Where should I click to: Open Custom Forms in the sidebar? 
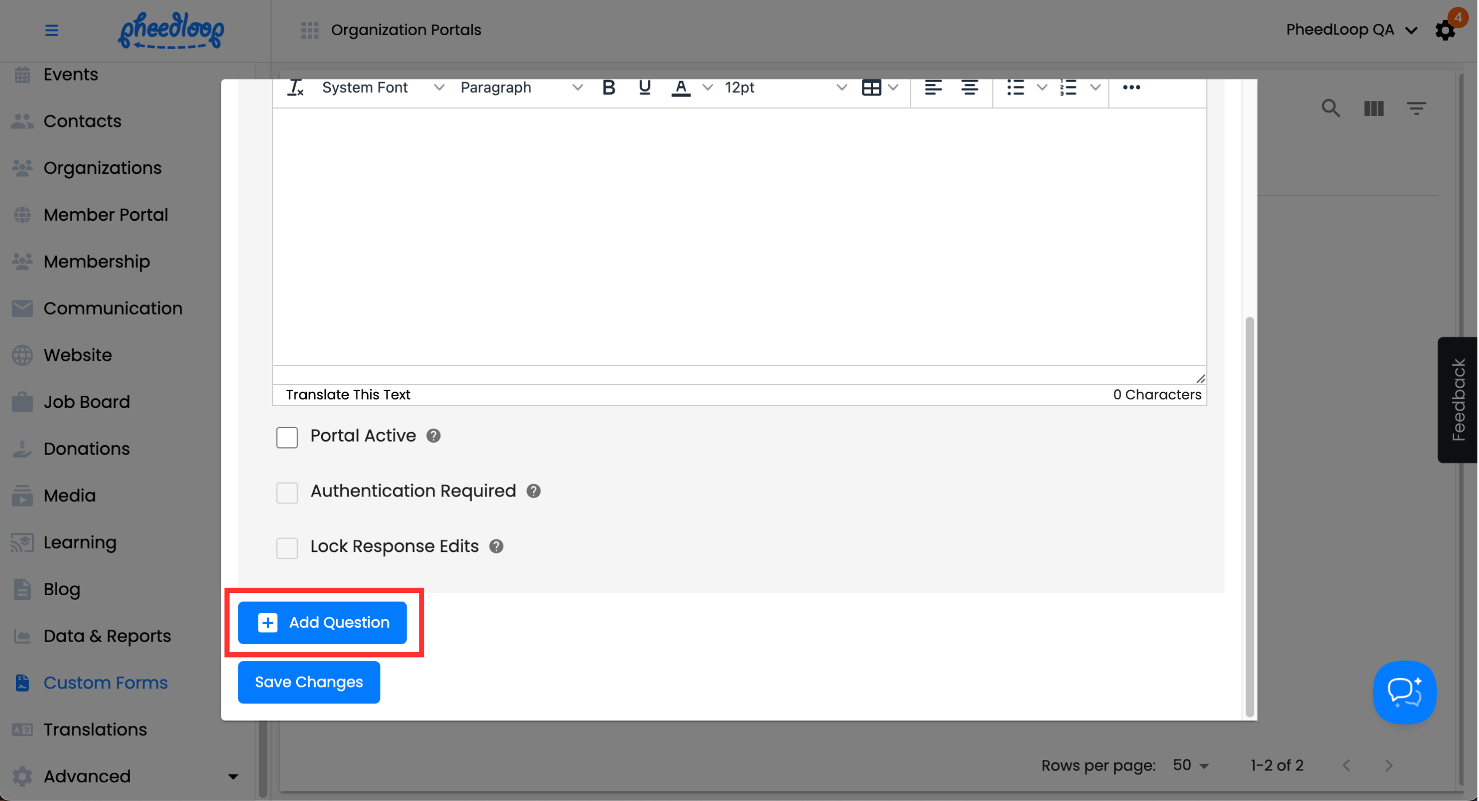coord(105,683)
